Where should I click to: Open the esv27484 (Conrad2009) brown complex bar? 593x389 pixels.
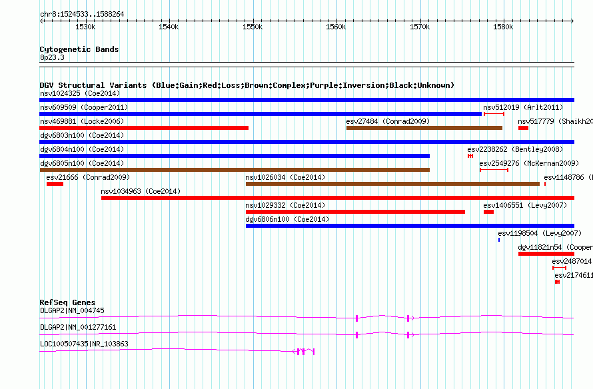[424, 128]
